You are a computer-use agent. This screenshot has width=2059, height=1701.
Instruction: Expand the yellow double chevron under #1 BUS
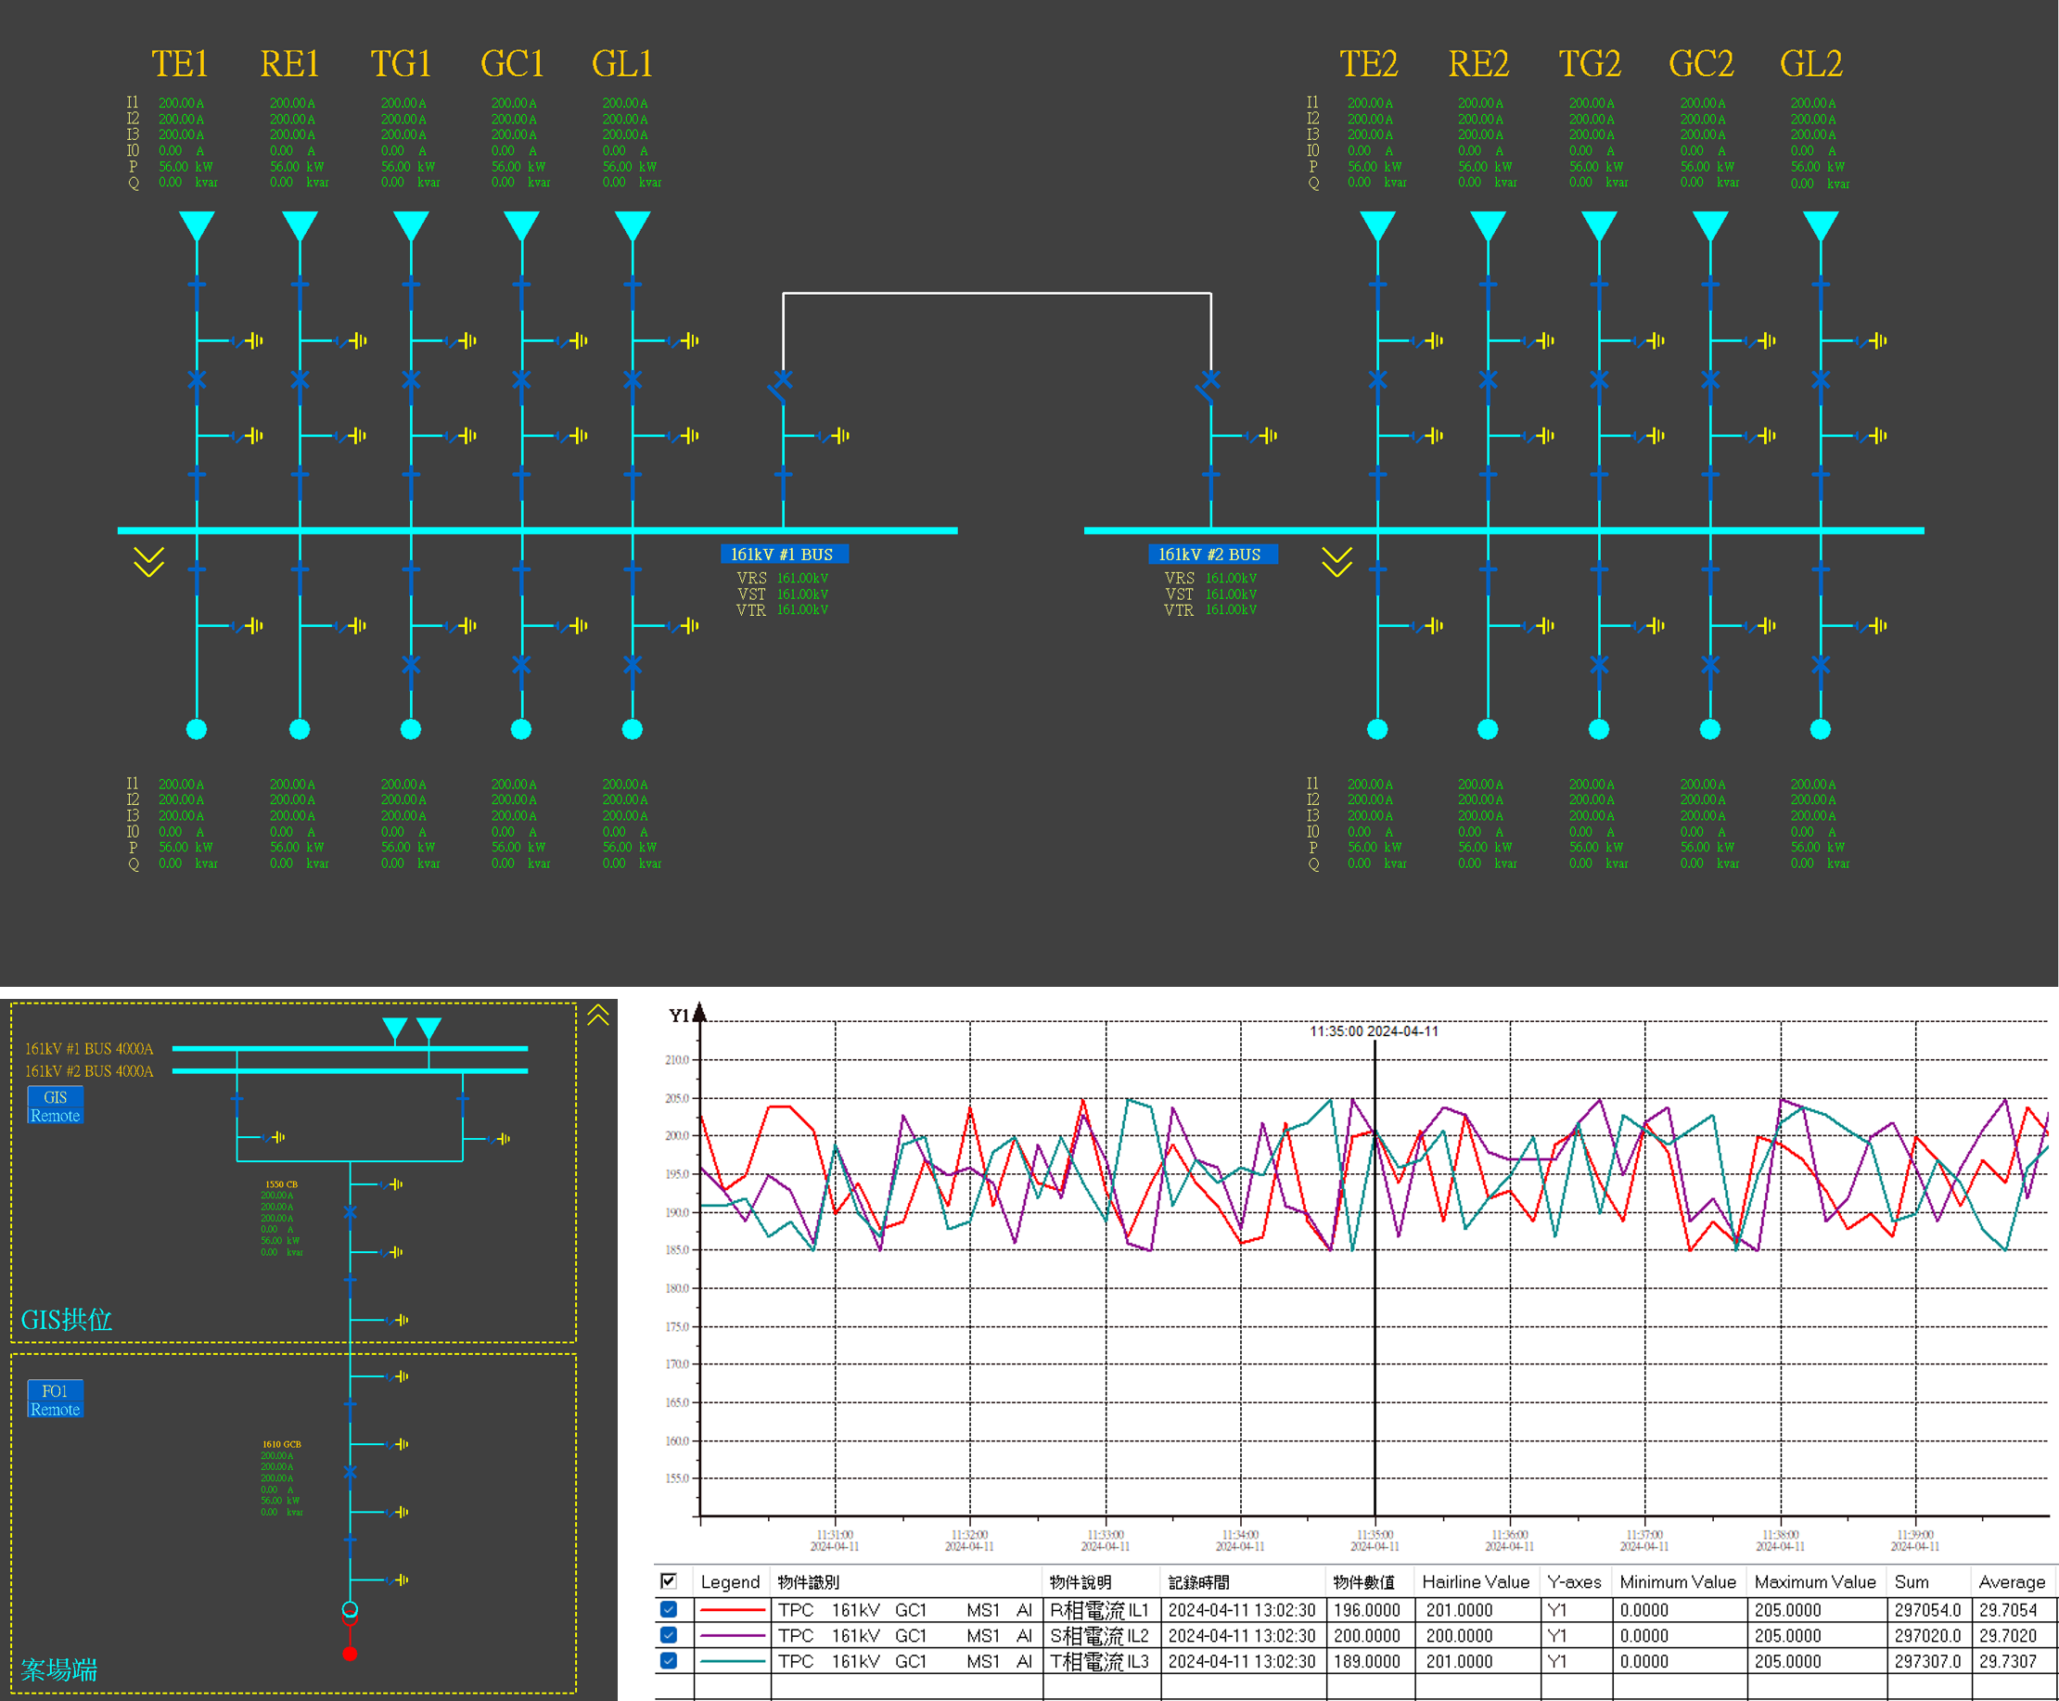(x=149, y=562)
